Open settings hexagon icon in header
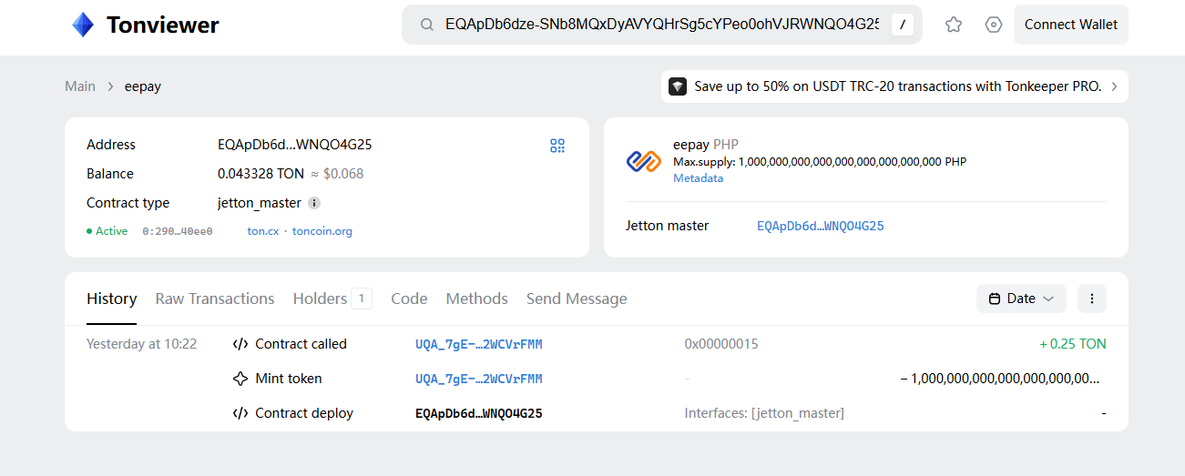Image resolution: width=1185 pixels, height=476 pixels. click(x=994, y=25)
